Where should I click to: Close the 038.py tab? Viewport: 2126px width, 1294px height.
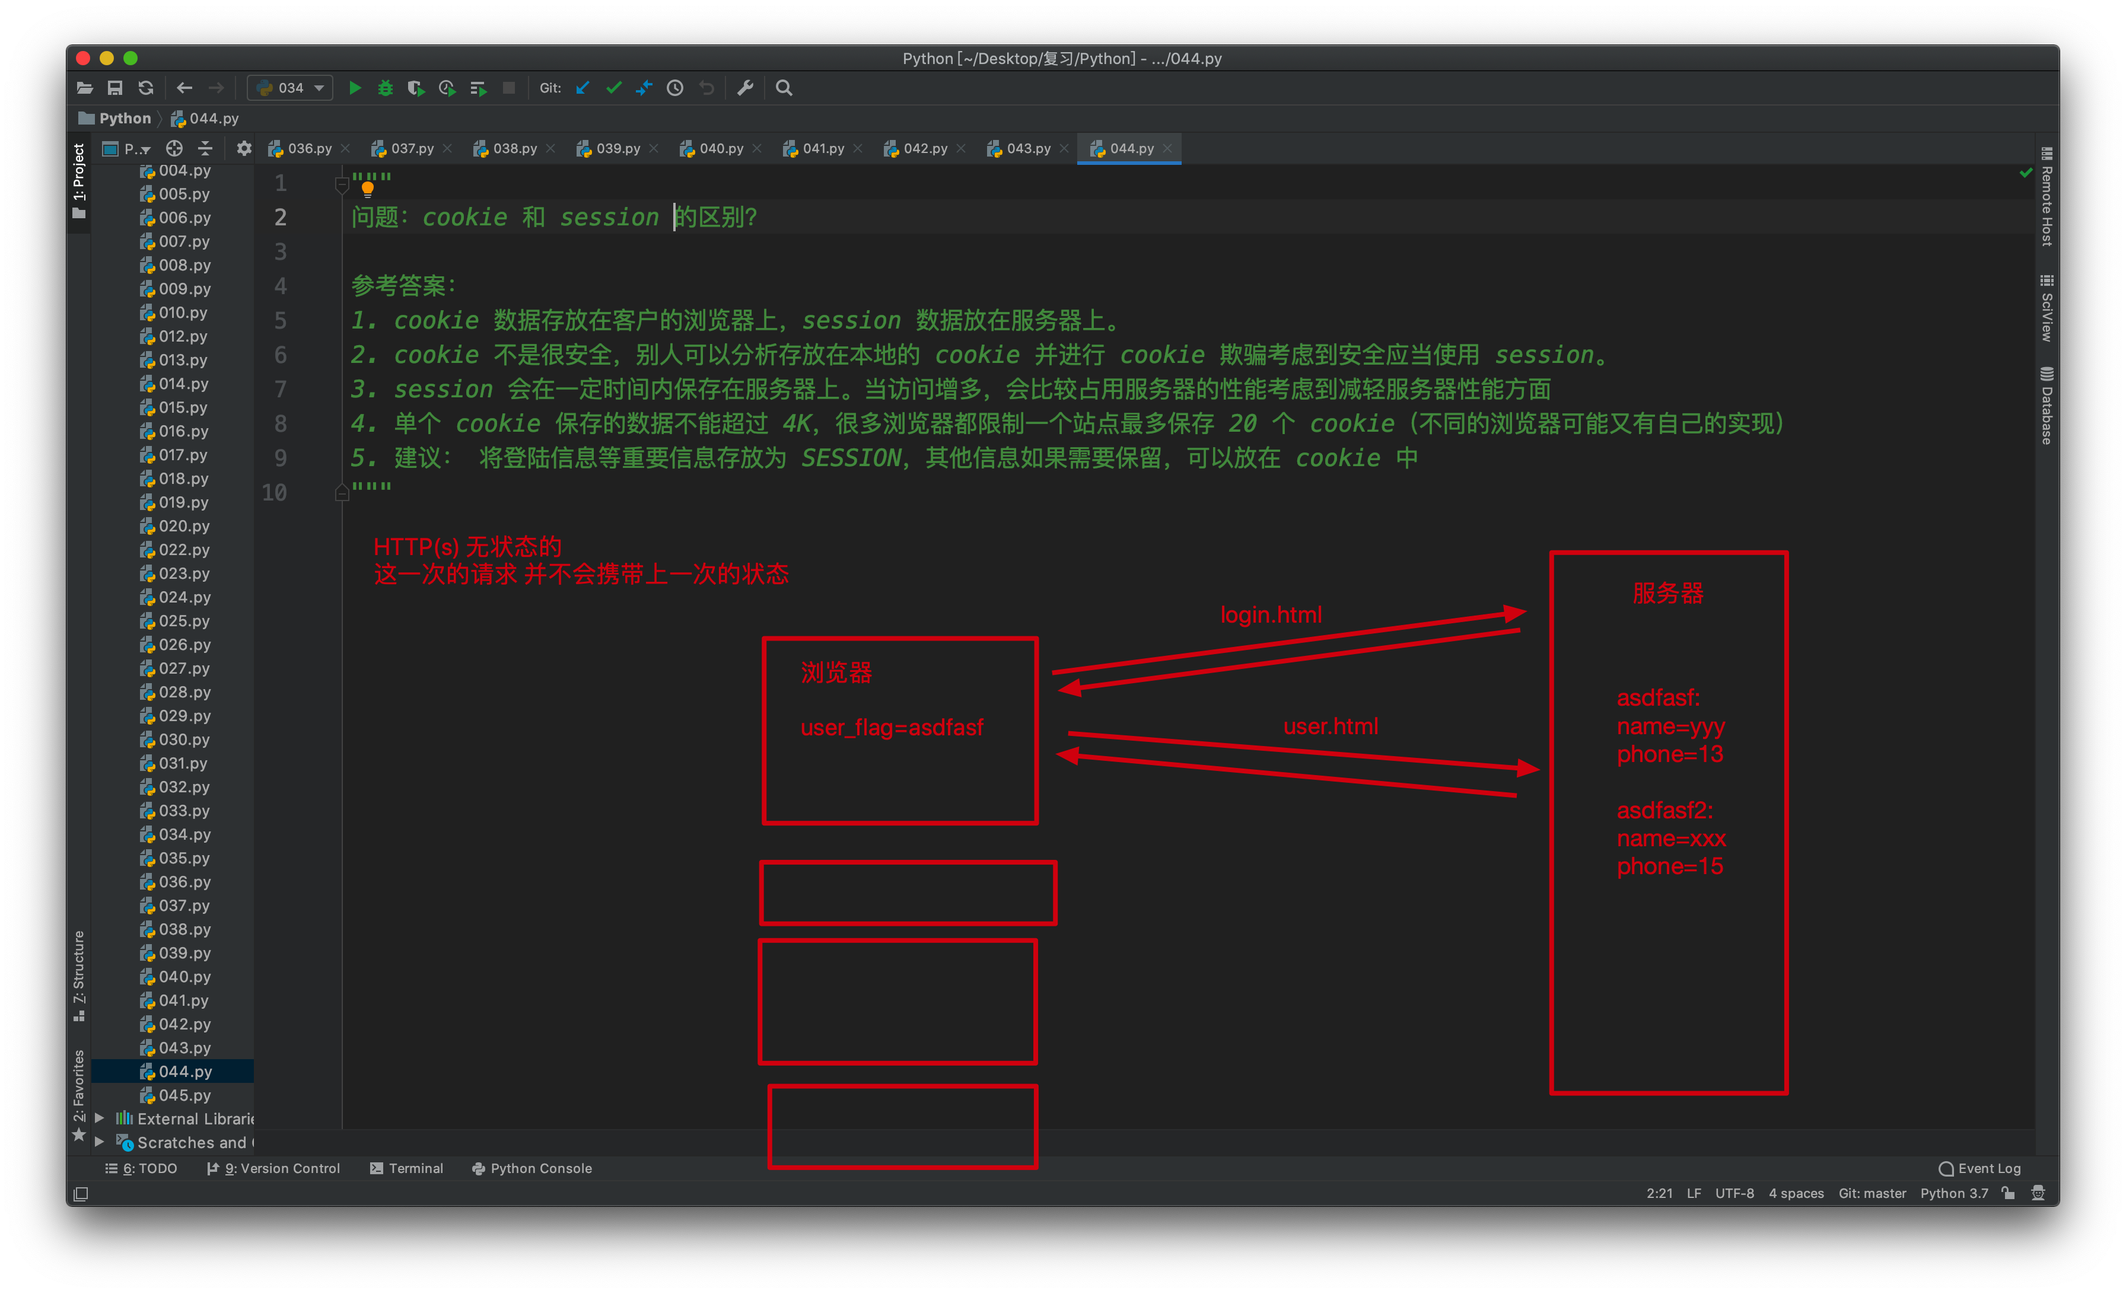coord(551,149)
